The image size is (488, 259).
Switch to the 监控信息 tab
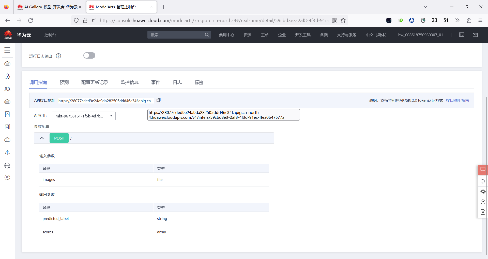click(130, 82)
